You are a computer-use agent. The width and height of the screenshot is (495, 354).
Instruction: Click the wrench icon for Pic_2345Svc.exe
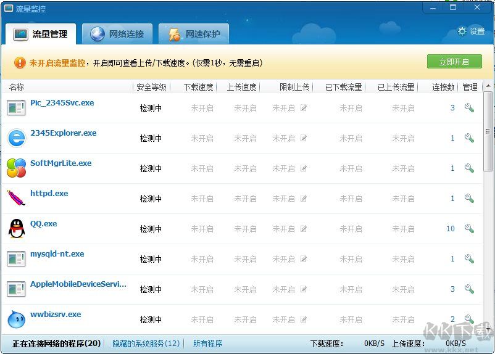pos(469,108)
